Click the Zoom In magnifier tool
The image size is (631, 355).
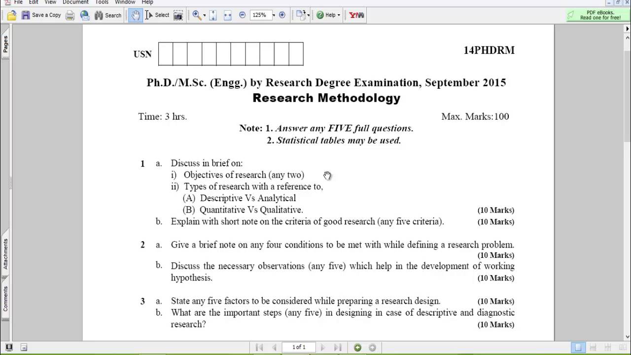coord(196,15)
